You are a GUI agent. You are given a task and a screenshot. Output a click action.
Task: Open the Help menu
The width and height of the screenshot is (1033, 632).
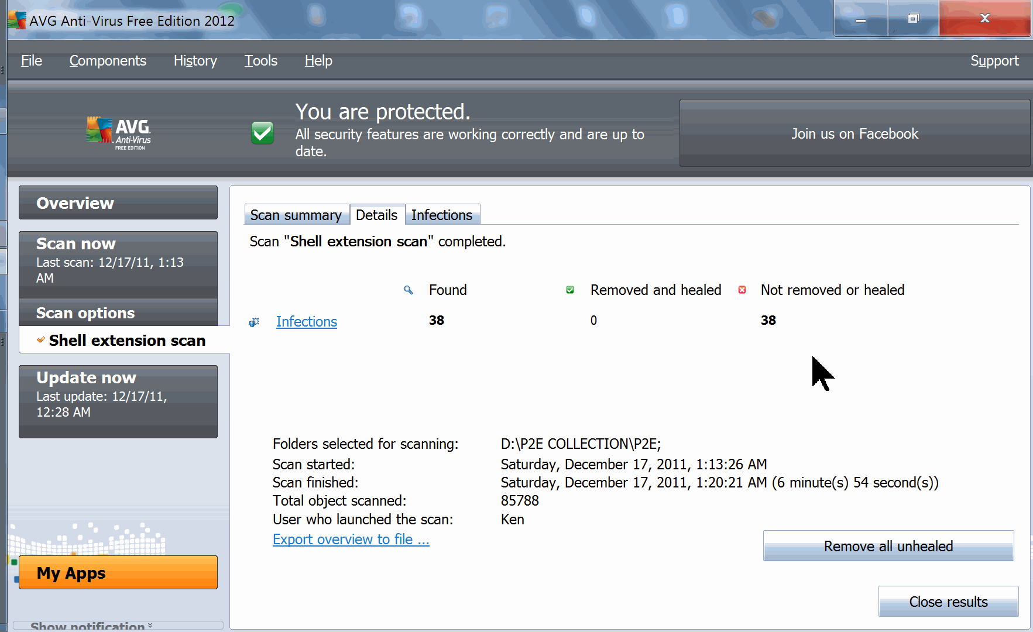tap(318, 61)
